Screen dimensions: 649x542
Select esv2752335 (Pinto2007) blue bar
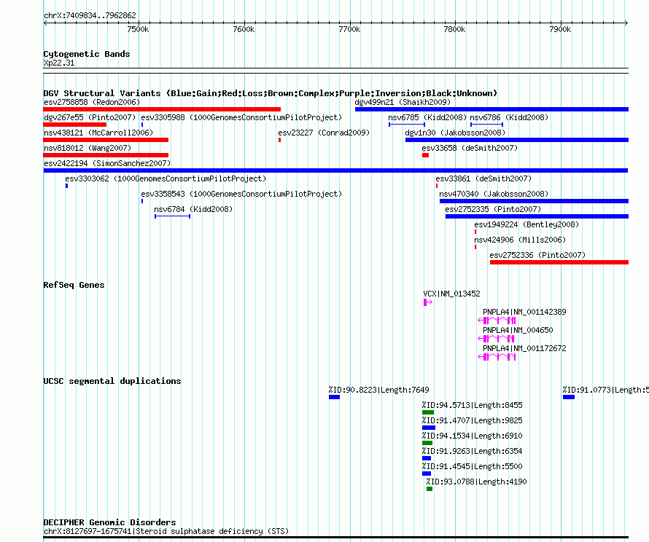tap(537, 216)
